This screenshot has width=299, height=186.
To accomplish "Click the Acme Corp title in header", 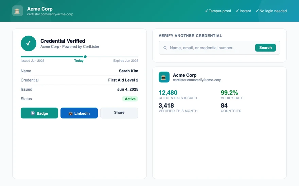I will pos(40,9).
